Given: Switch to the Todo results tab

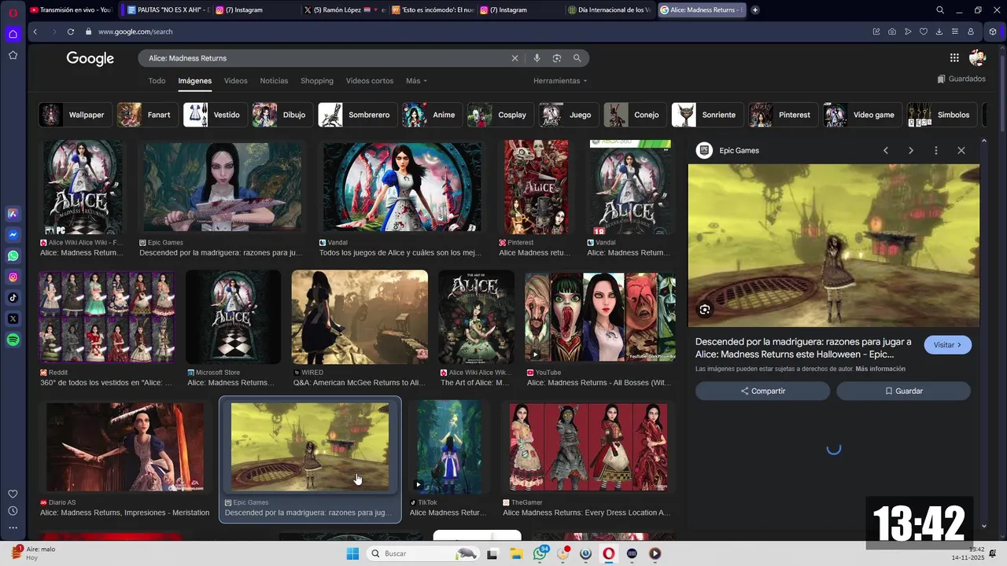Looking at the screenshot, I should pyautogui.click(x=157, y=81).
